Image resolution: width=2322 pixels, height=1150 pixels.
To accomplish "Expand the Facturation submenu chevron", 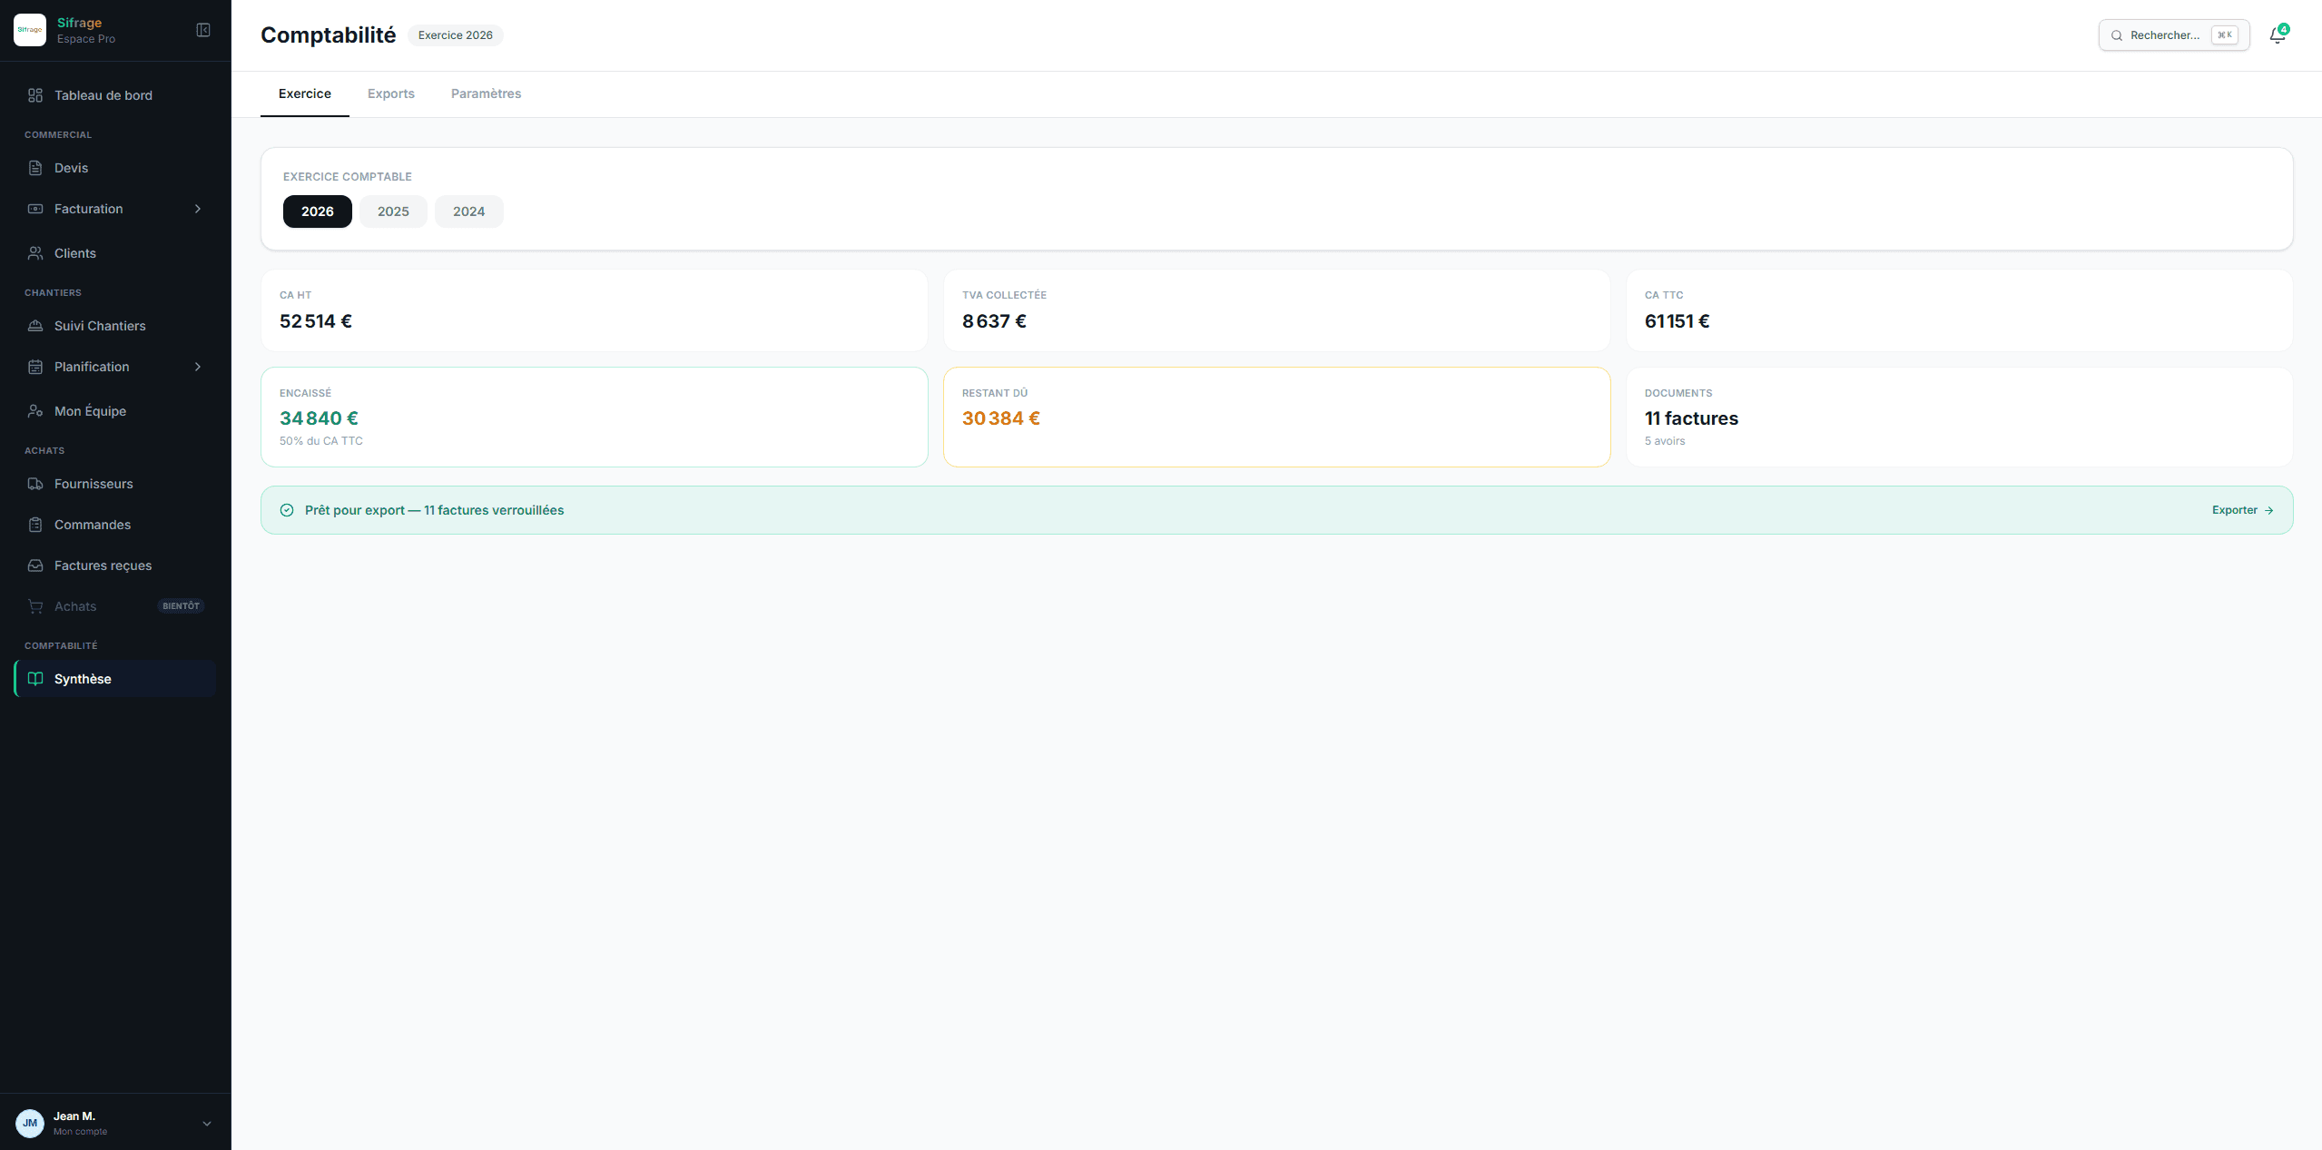I will [x=198, y=209].
